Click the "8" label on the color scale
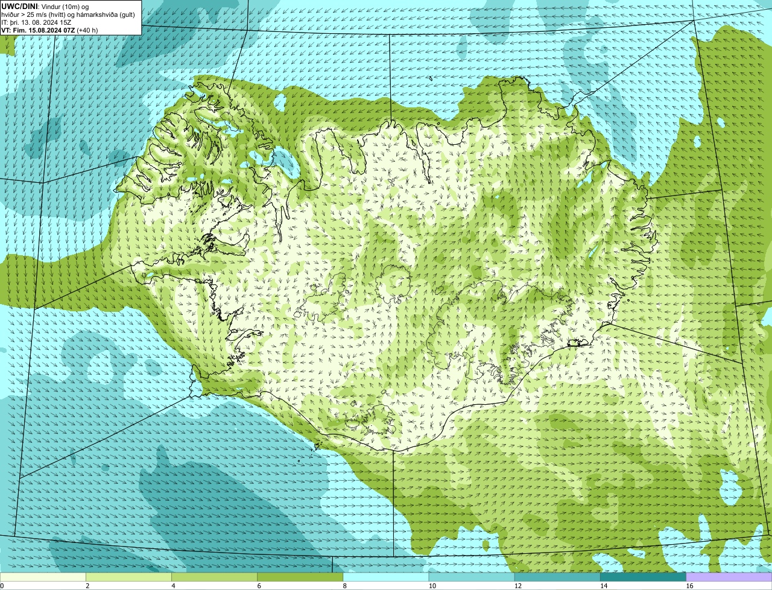Image resolution: width=772 pixels, height=590 pixels. [345, 586]
